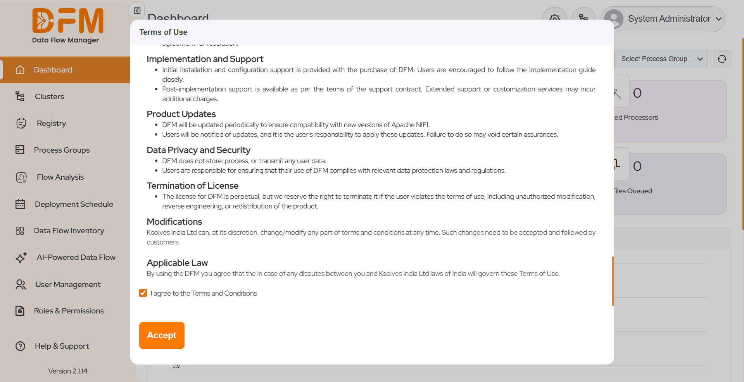Screen dimensions: 744x382
Task: Click the Clusters sidebar icon
Action: [x=20, y=96]
